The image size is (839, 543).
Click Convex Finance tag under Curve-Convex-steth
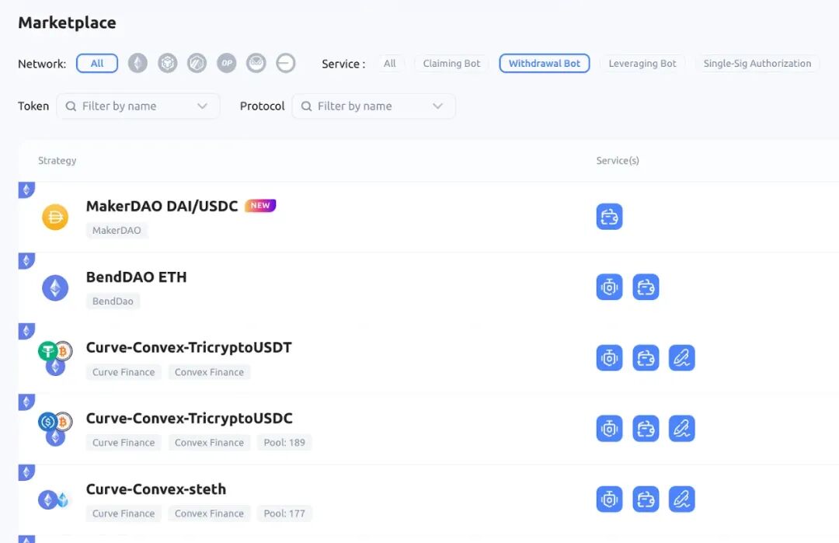[x=209, y=513]
